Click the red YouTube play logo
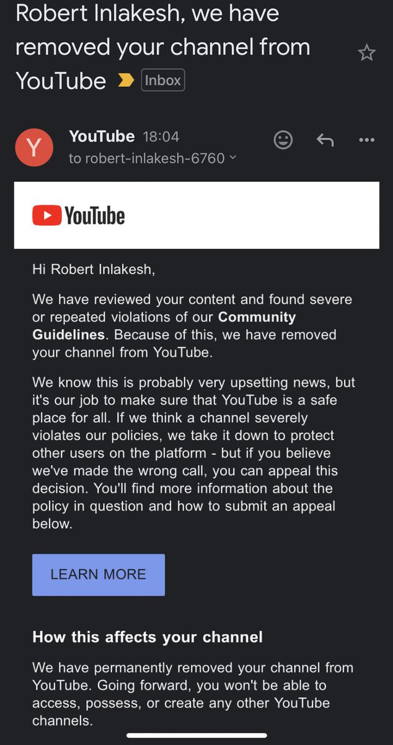The height and width of the screenshot is (745, 393). 46,215
